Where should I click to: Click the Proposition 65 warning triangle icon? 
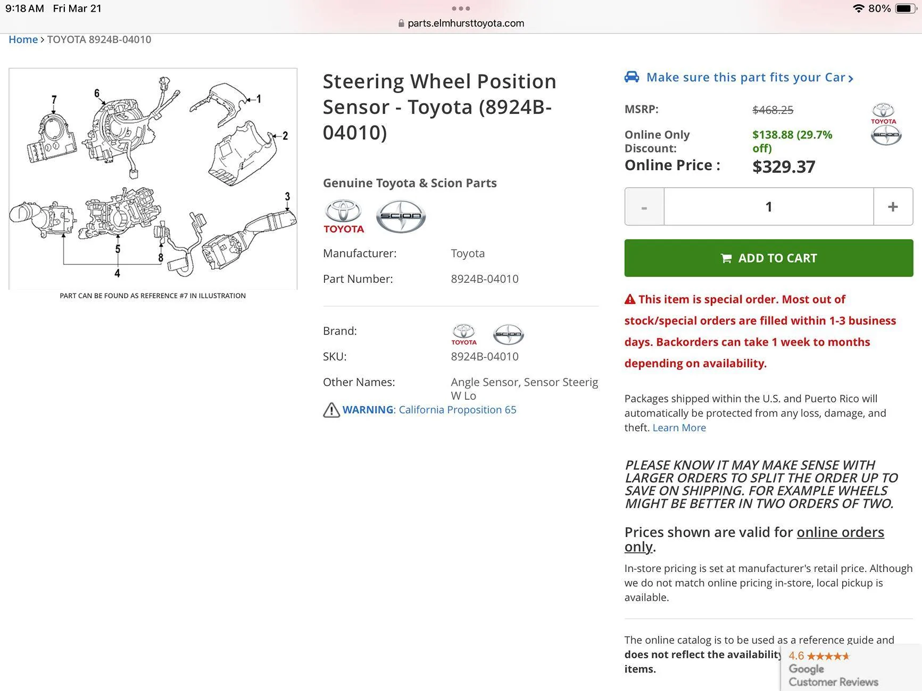[x=331, y=410]
